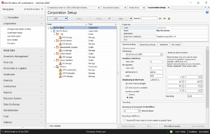This screenshot has height=134, width=210.
Task: Collapse the Factory tree node
Action: tap(54, 67)
